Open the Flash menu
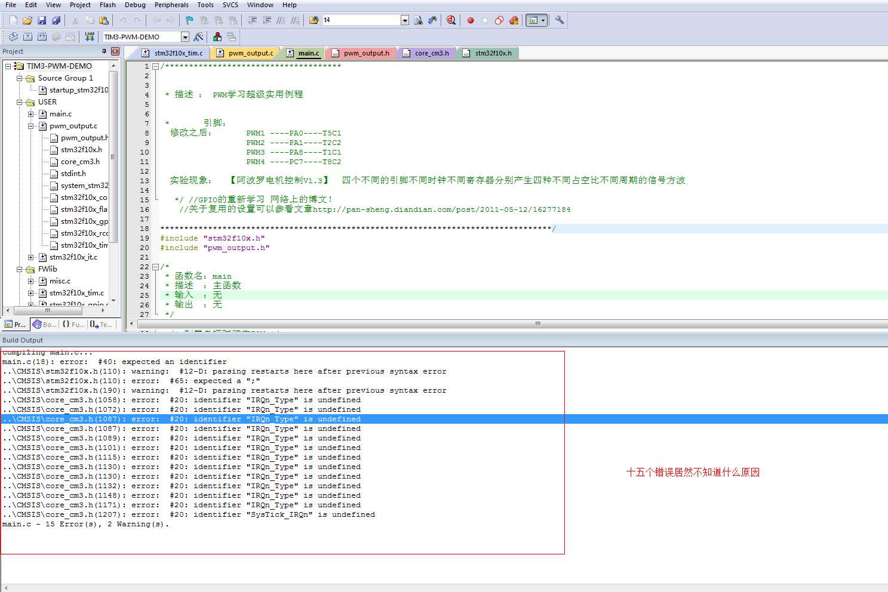 tap(107, 5)
